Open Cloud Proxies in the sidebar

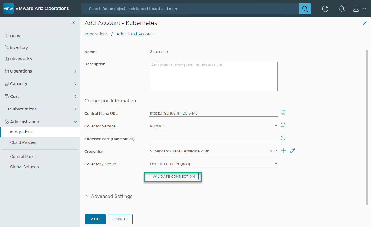point(23,142)
